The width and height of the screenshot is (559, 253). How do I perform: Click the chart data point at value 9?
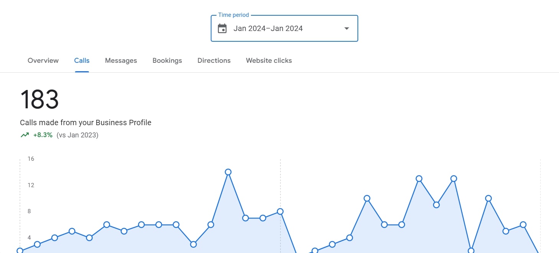click(x=436, y=205)
